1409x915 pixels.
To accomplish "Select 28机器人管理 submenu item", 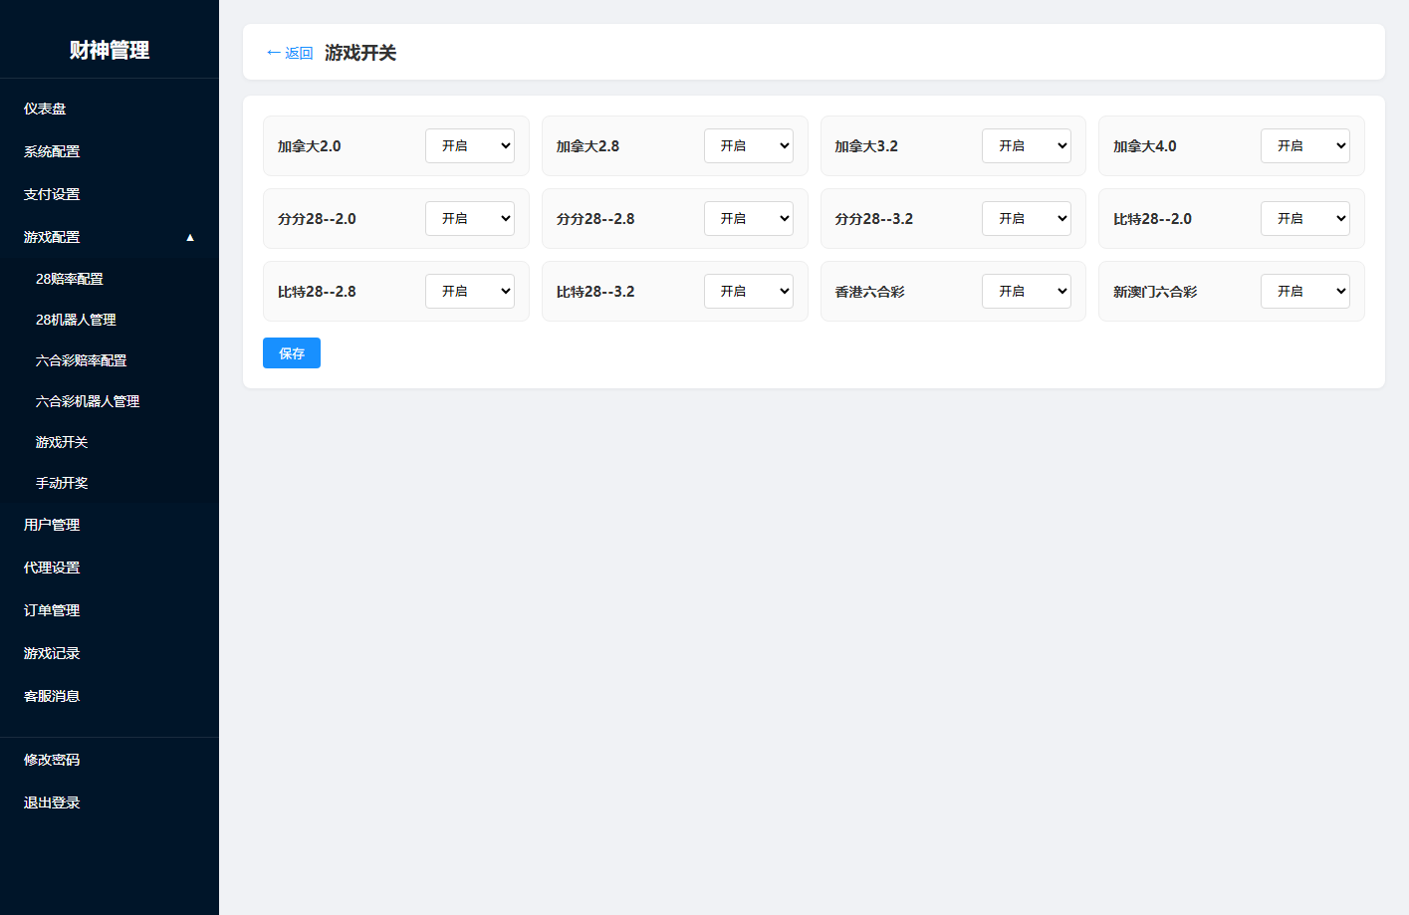I will 110,320.
